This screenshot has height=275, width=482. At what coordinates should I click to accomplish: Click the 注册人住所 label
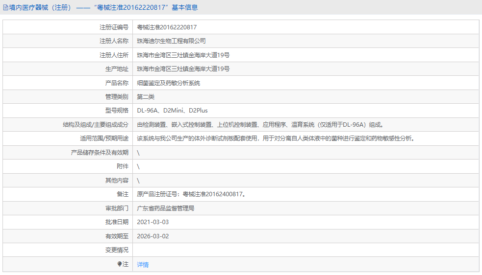click(114, 55)
